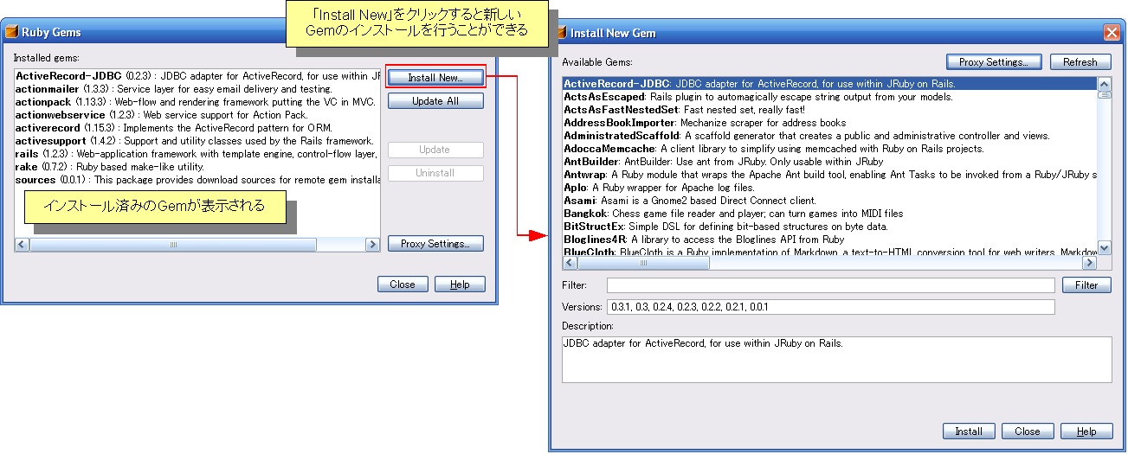Select Bloglines4R in available gems
The height and width of the screenshot is (454, 1128).
click(829, 240)
